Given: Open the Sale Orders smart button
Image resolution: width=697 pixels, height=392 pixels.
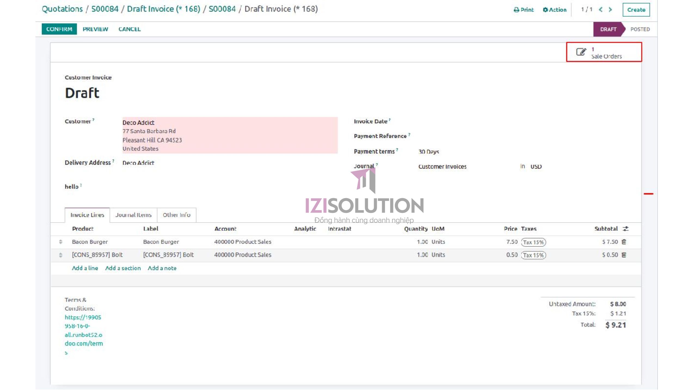Looking at the screenshot, I should tap(606, 53).
